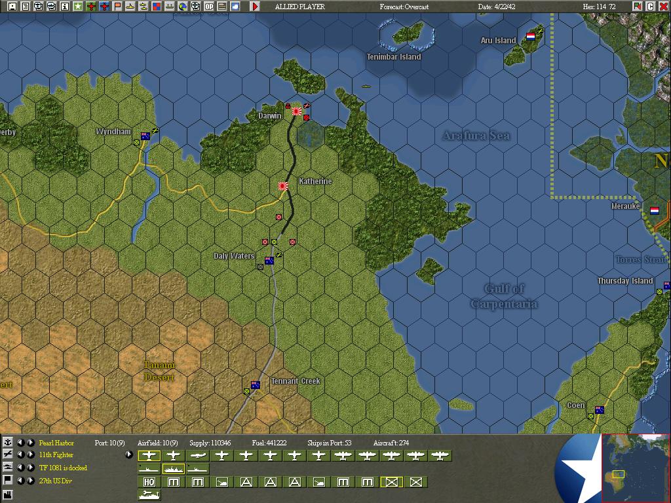Open the info 'i' toolbar icon
The width and height of the screenshot is (671, 503).
[x=65, y=7]
